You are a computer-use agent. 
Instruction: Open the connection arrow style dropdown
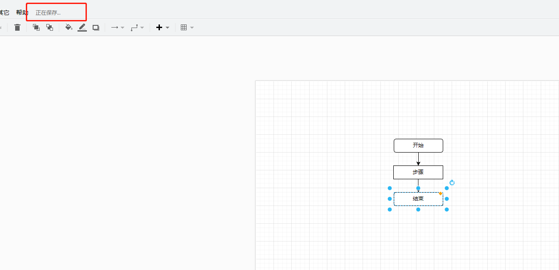(118, 28)
